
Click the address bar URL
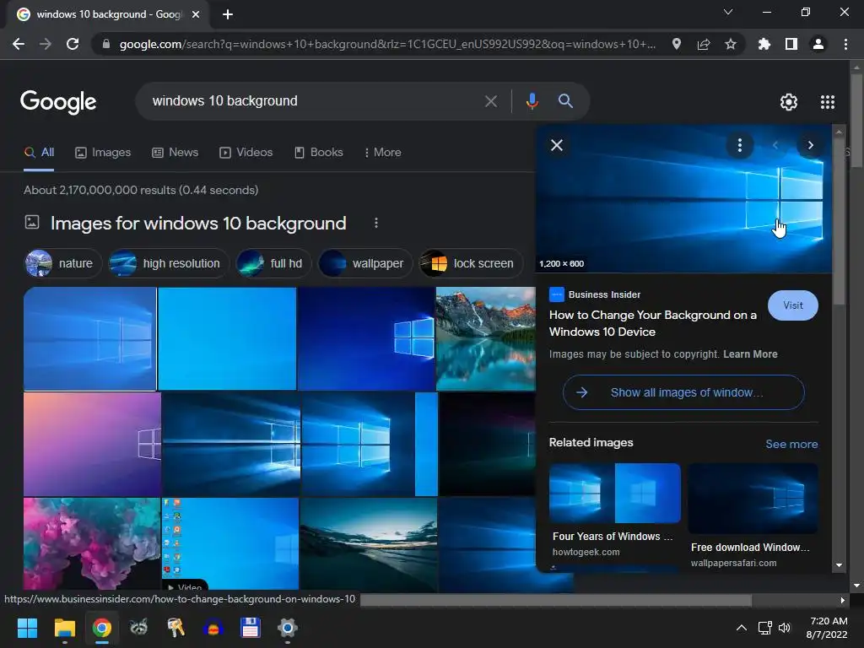(387, 44)
